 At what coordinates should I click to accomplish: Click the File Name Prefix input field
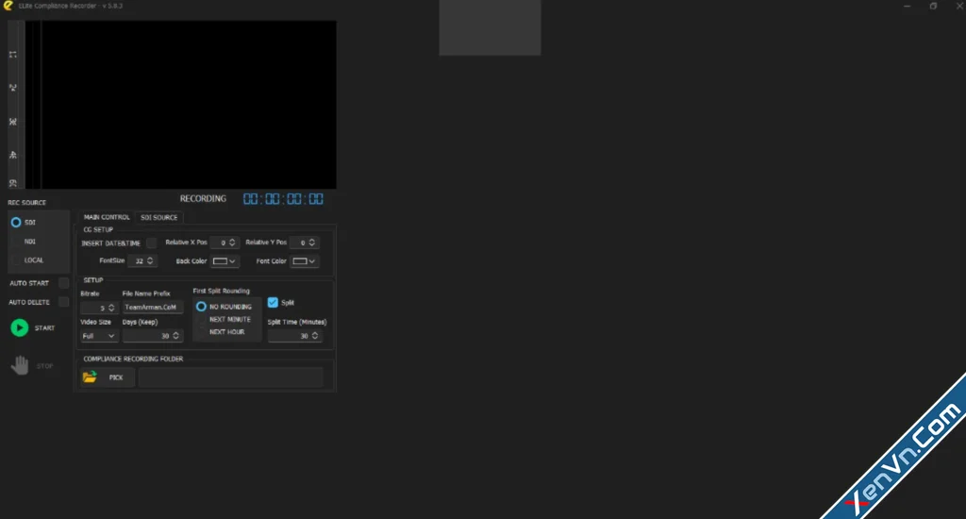click(152, 307)
